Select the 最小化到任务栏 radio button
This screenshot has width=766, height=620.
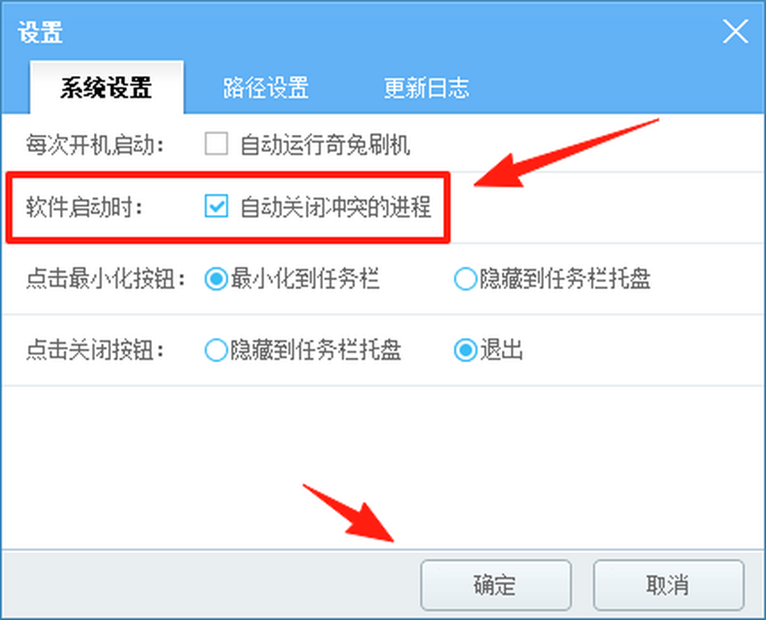(216, 279)
